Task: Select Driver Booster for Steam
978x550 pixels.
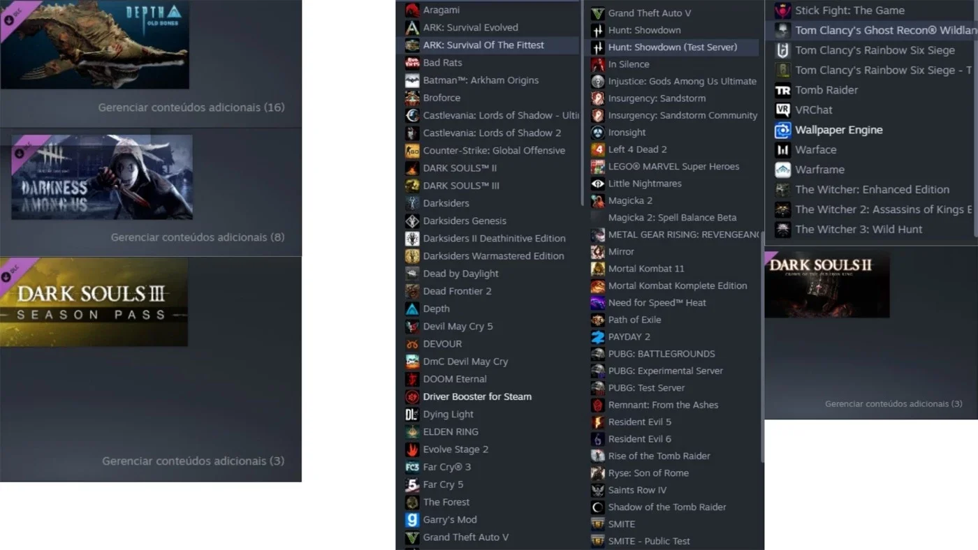Action: point(477,396)
